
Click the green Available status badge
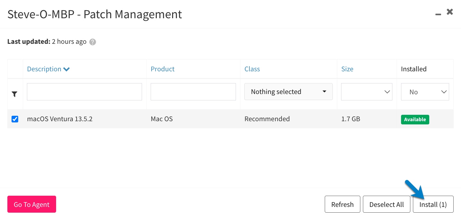pos(415,119)
